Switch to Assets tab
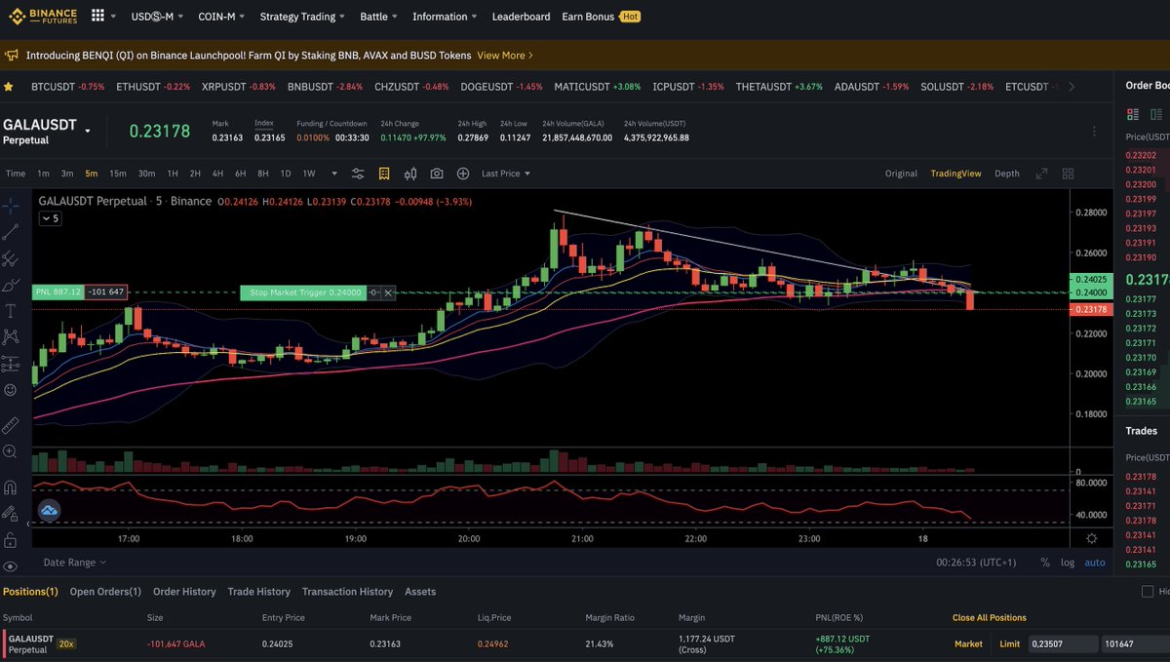The width and height of the screenshot is (1170, 662). tap(420, 592)
